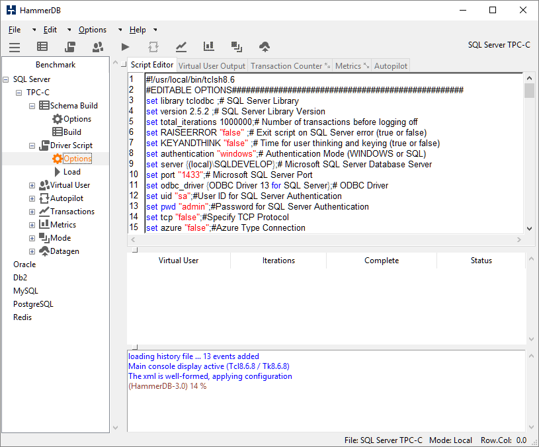Viewport: 539px width, 447px height.
Task: Click the Autopilot toolbar icon
Action: (x=153, y=47)
